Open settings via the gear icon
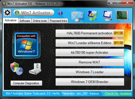The image size is (135, 99). pyautogui.click(x=7, y=13)
